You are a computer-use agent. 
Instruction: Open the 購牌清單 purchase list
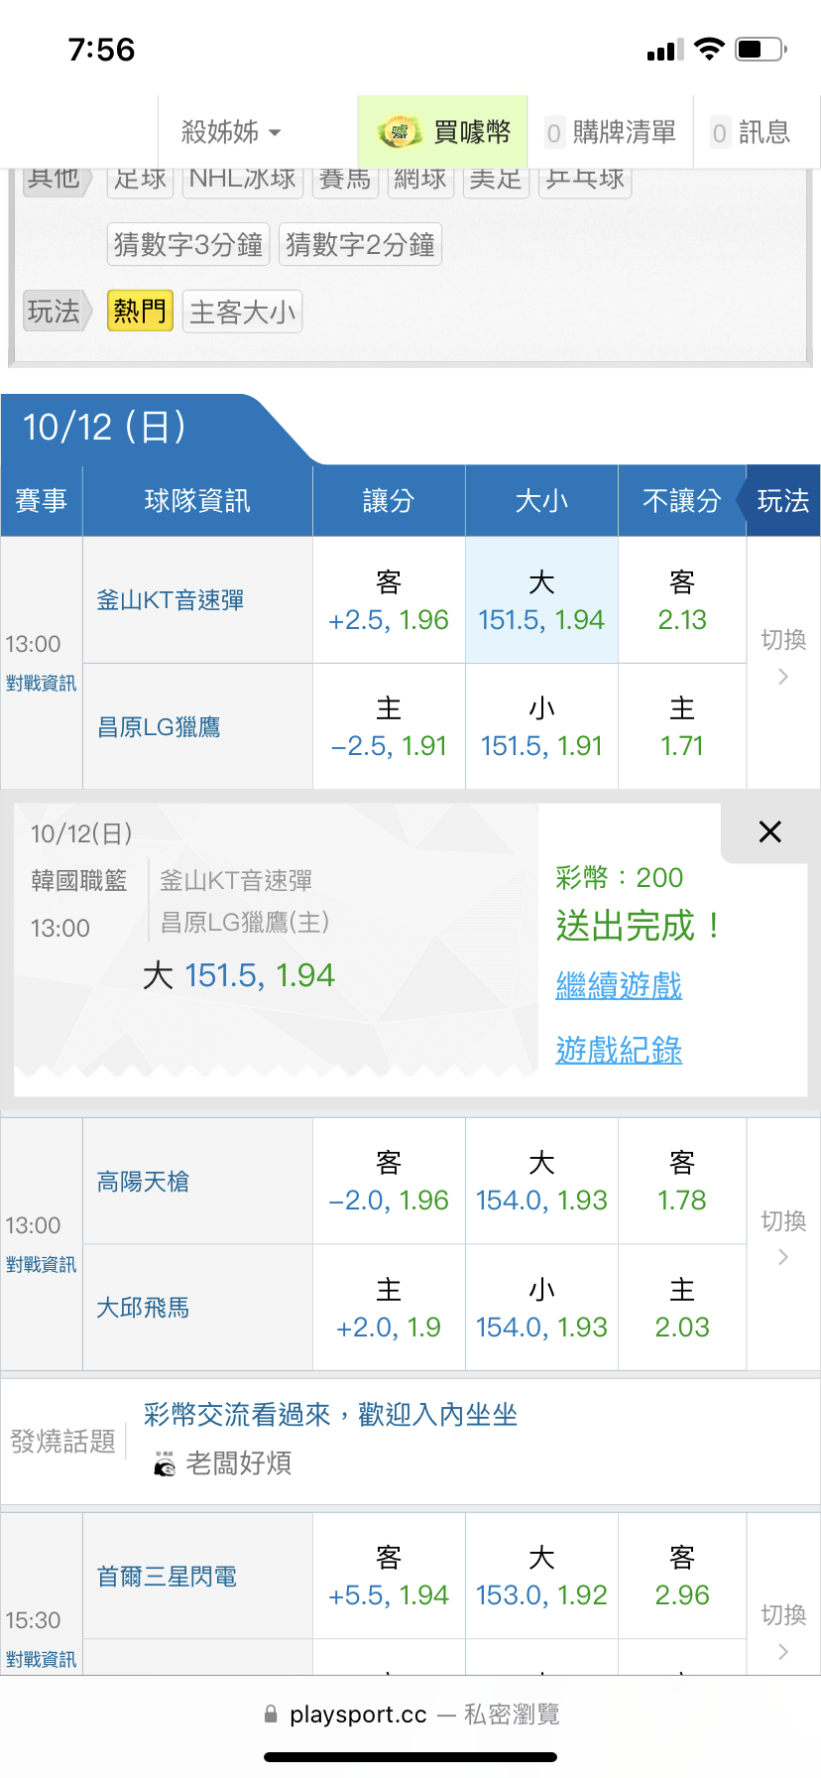click(x=611, y=132)
